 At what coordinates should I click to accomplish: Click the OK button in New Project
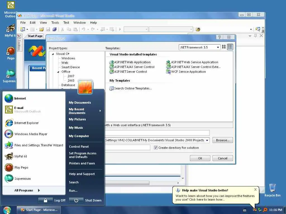coord(200,158)
